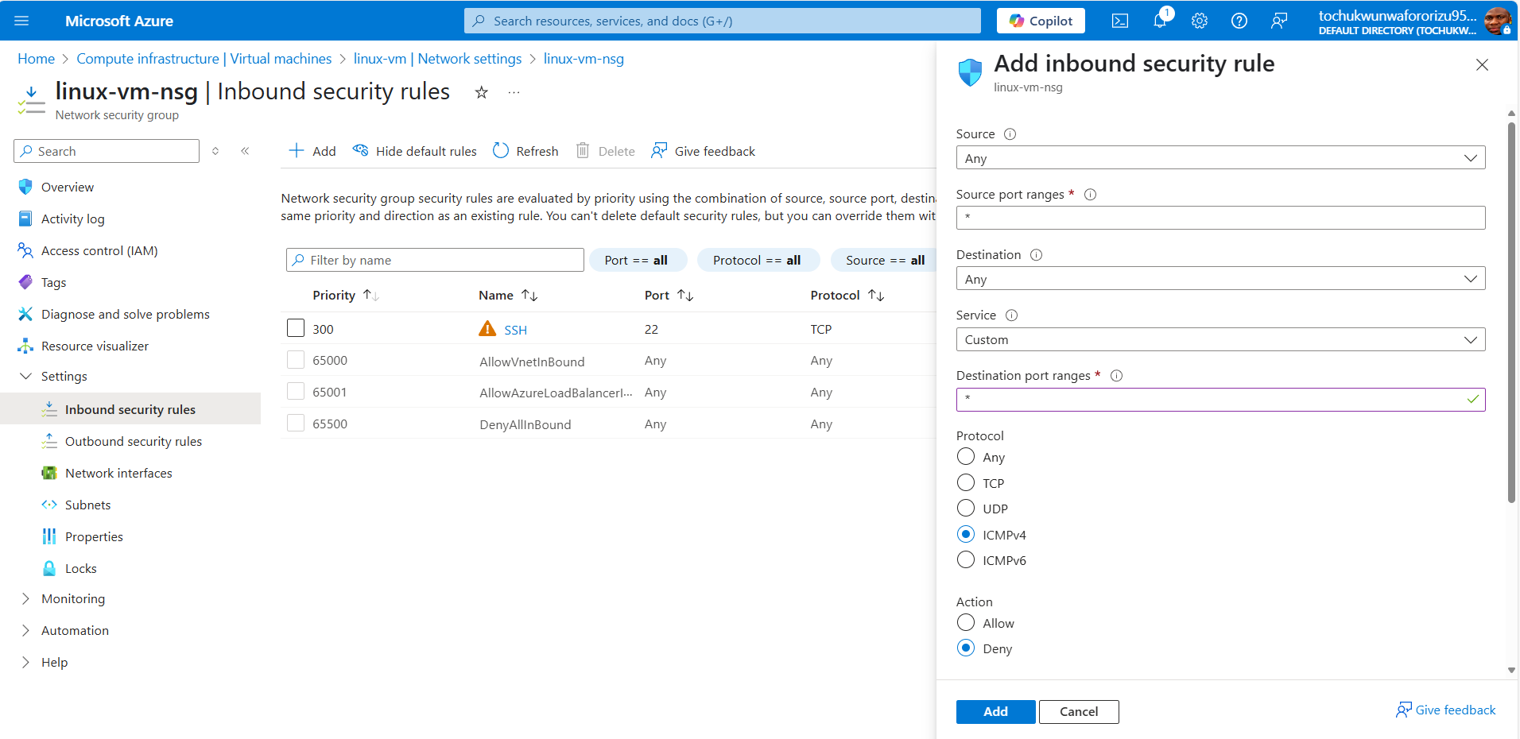Go to linux-vm | Network settings breadcrumb
This screenshot has width=1520, height=739.
click(437, 59)
